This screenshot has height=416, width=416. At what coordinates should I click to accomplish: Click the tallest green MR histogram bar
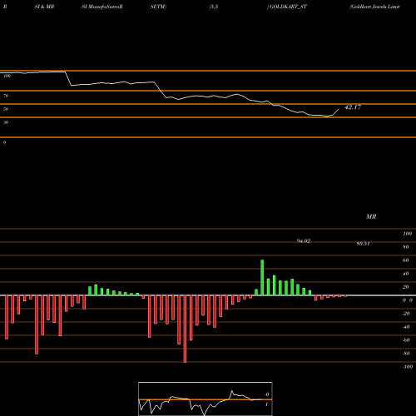(x=262, y=278)
